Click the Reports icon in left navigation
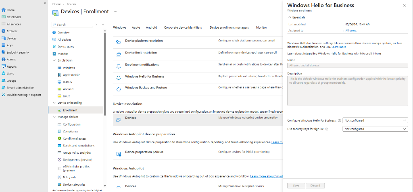 point(3,66)
